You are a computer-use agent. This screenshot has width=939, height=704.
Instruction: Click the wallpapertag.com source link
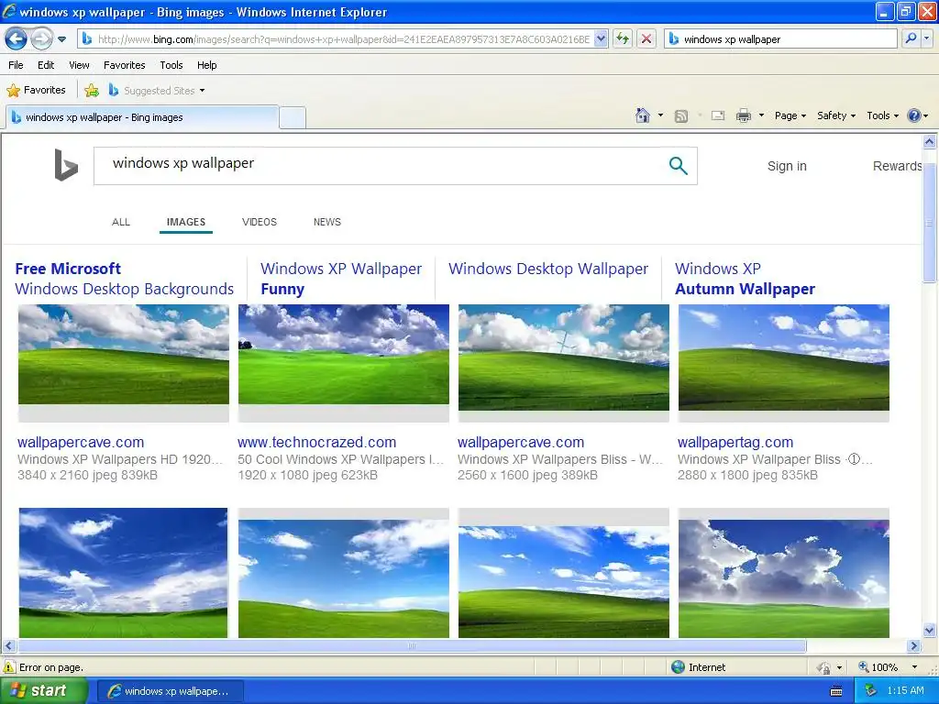(x=735, y=443)
